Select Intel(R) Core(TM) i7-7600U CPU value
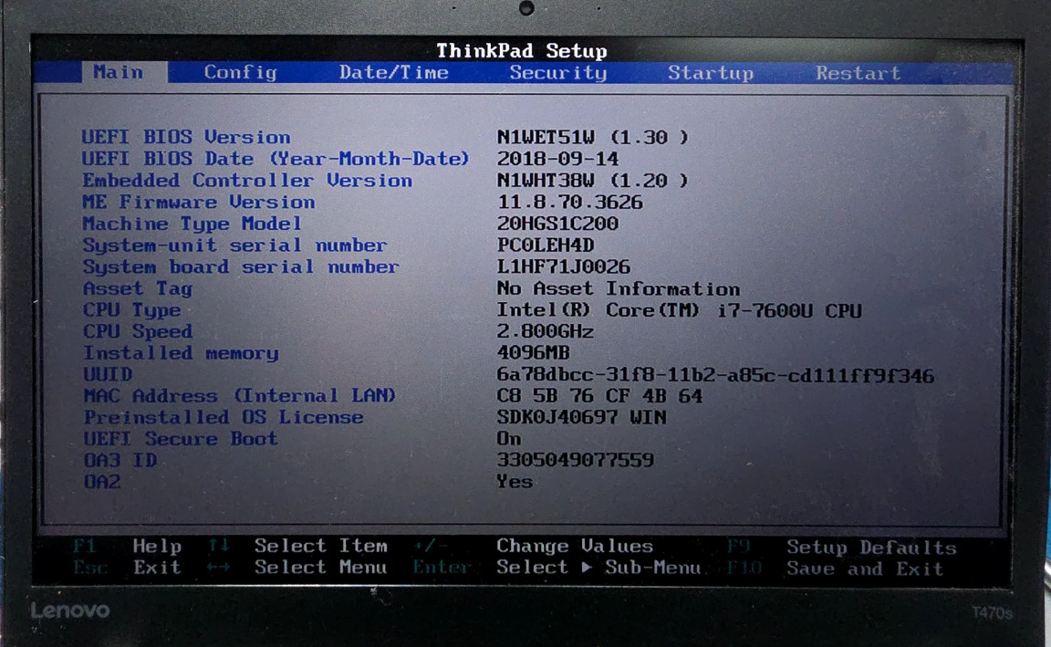Screen dimensions: 1051x647 679,310
